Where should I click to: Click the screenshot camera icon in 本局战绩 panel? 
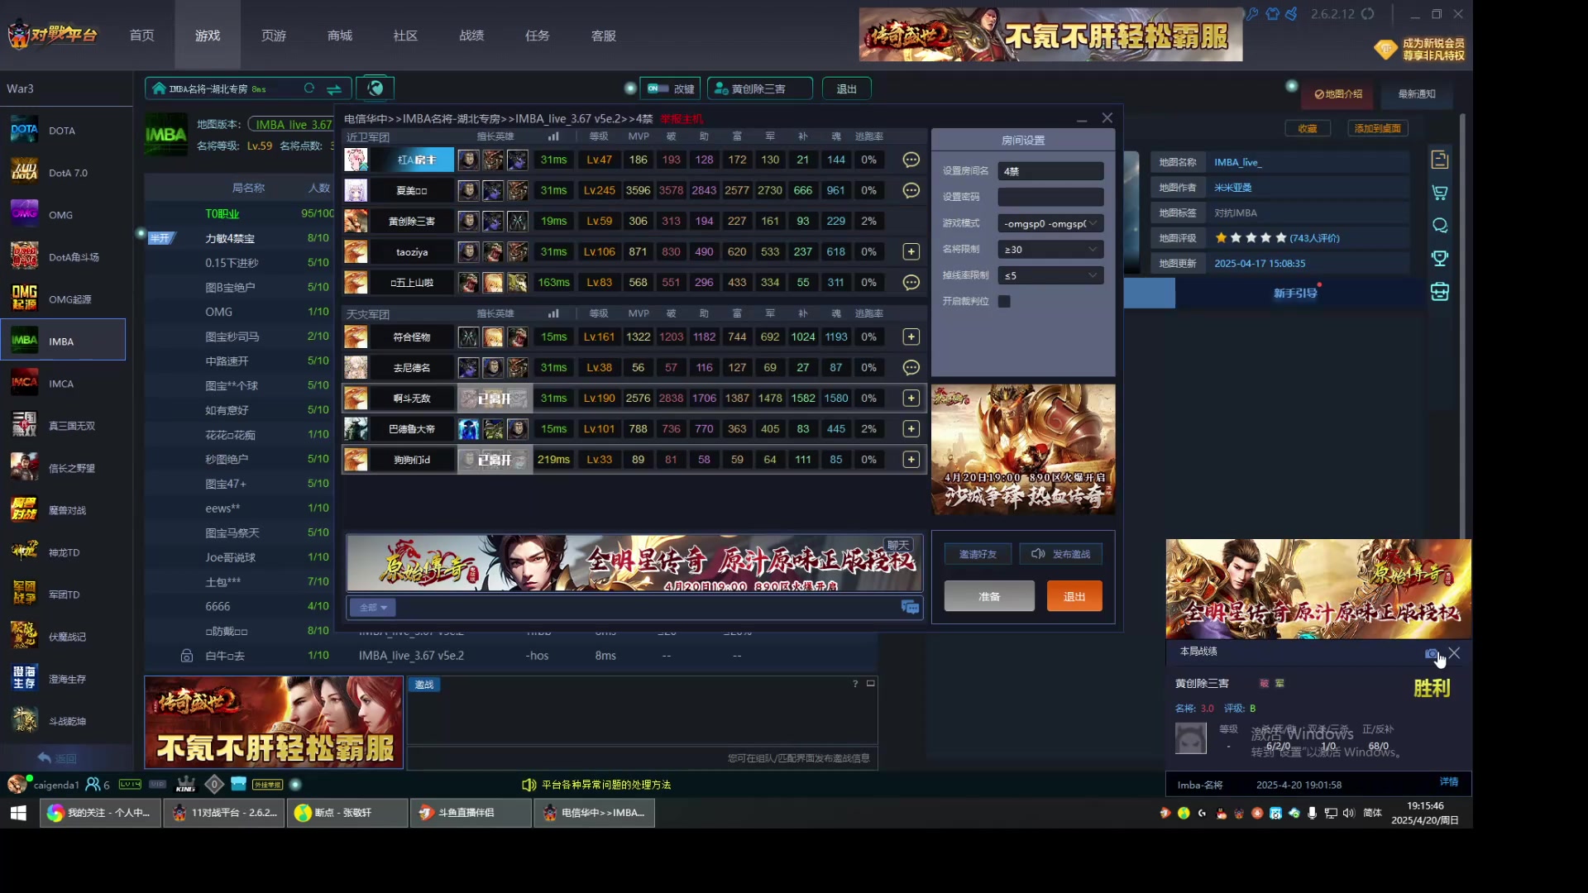click(1431, 654)
